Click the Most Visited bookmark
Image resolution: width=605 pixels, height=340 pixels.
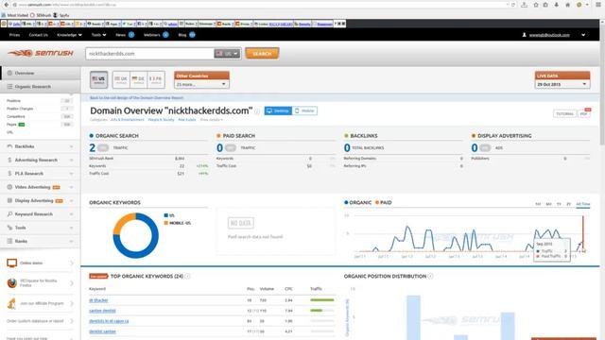coord(15,15)
